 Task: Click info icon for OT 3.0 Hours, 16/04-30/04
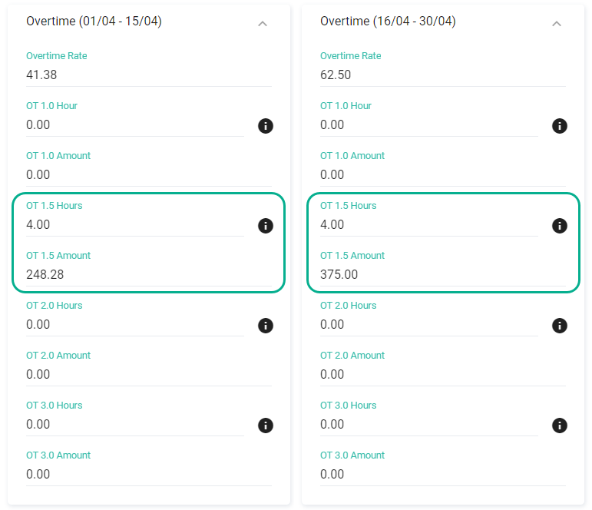tap(560, 425)
